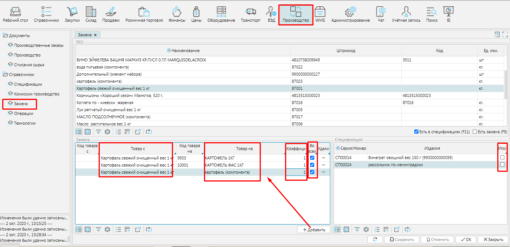Image resolution: width=510 pixels, height=247 pixels.
Task: Click the Добавить button
Action: pyautogui.click(x=314, y=229)
